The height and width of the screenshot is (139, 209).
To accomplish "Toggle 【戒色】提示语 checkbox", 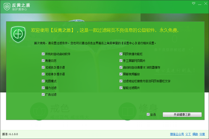I will point(43,67).
